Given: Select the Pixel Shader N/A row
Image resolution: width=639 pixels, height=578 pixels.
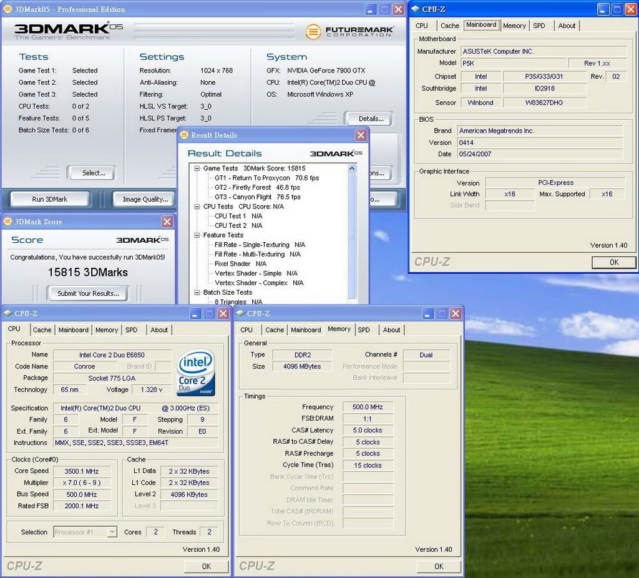Looking at the screenshot, I should pos(240,264).
